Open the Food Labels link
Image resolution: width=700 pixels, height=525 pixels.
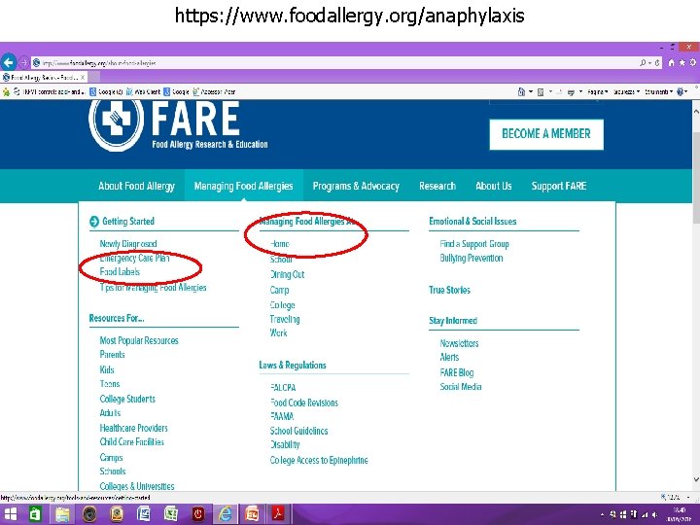[120, 272]
